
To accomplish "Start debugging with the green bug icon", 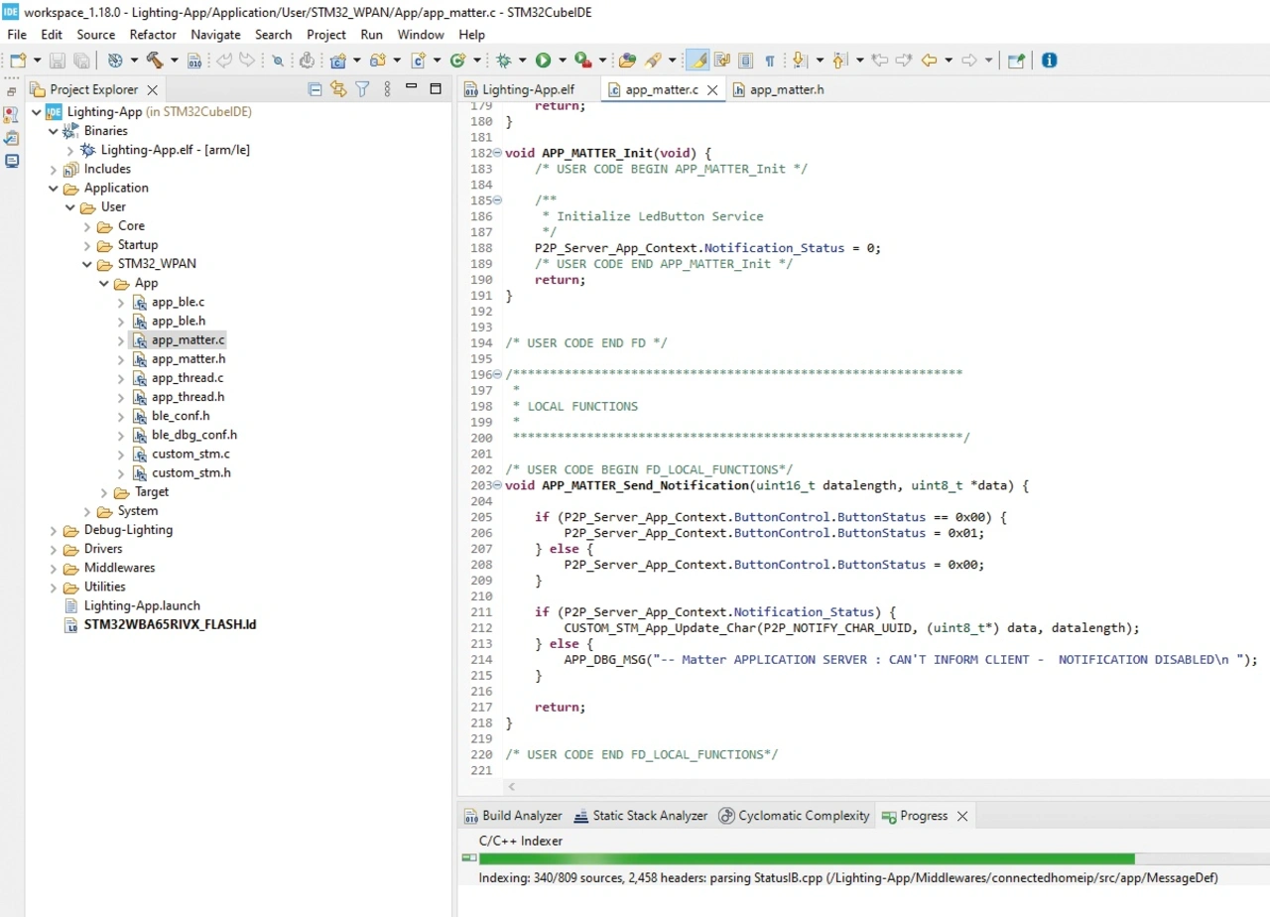I will click(x=504, y=61).
